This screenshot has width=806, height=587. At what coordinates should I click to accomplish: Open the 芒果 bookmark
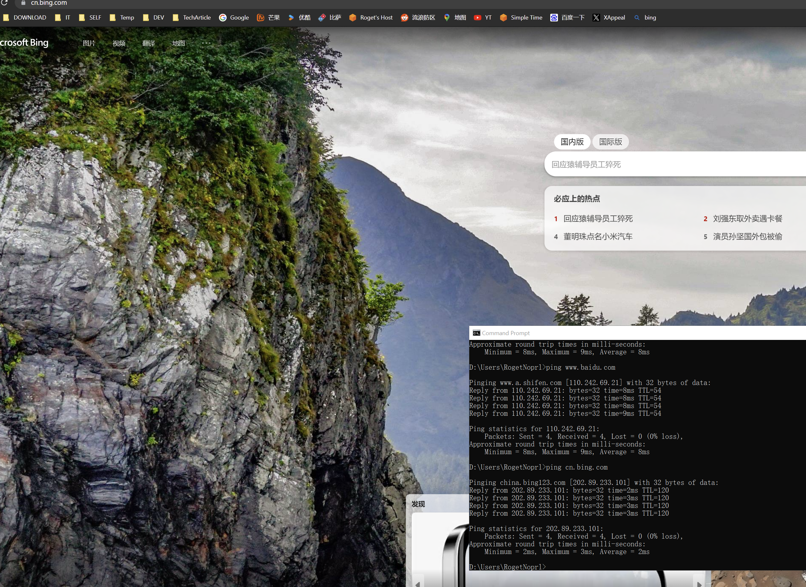[x=268, y=17]
